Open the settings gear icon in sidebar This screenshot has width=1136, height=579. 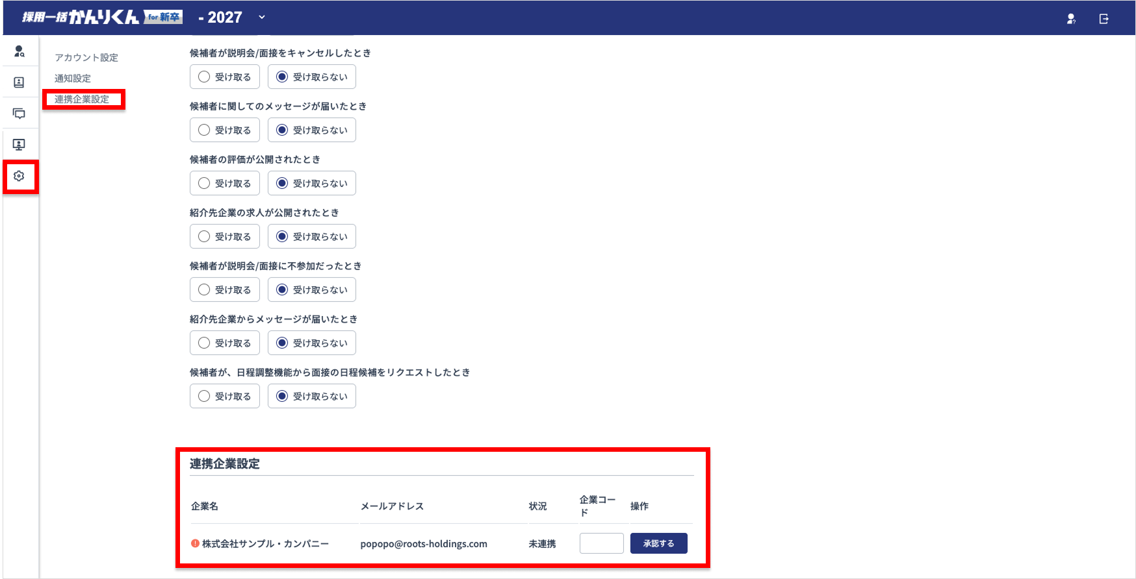click(x=19, y=176)
